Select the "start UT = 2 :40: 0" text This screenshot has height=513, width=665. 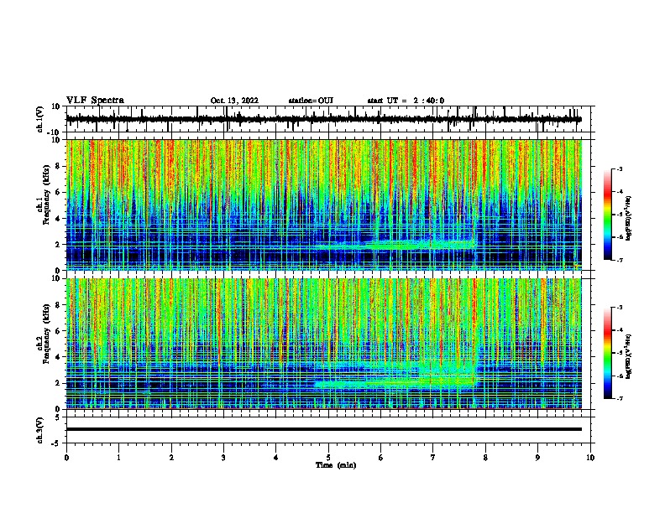(x=406, y=101)
